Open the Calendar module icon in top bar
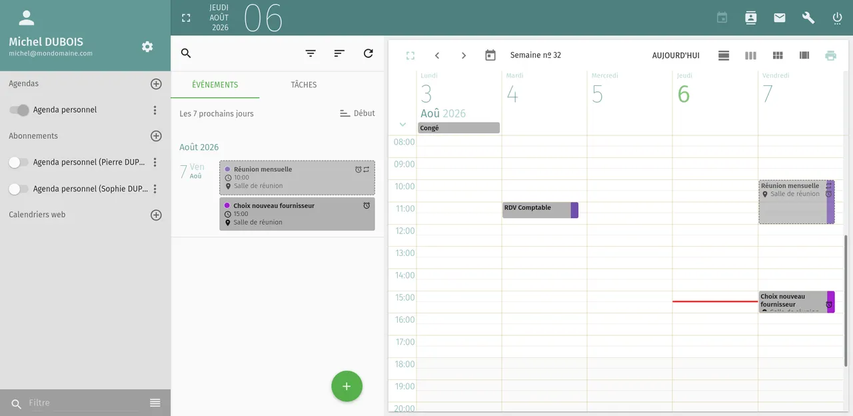Viewport: 853px width, 416px height. [722, 18]
